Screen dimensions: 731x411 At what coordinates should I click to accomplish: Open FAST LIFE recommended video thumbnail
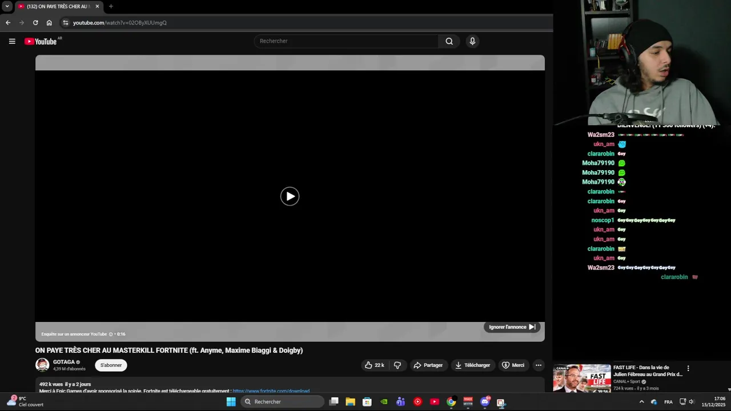coord(582,378)
